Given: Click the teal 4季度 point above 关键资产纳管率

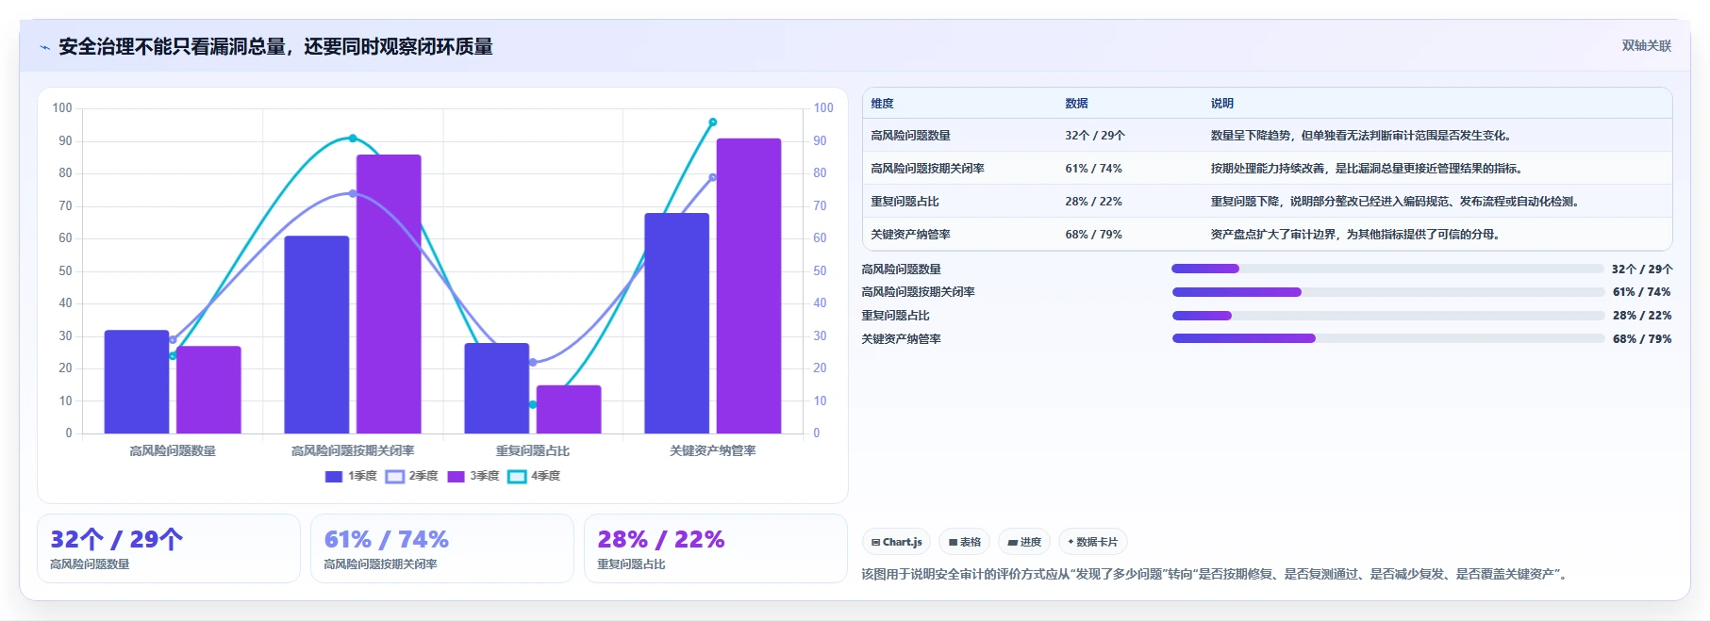Looking at the screenshot, I should coord(713,122).
